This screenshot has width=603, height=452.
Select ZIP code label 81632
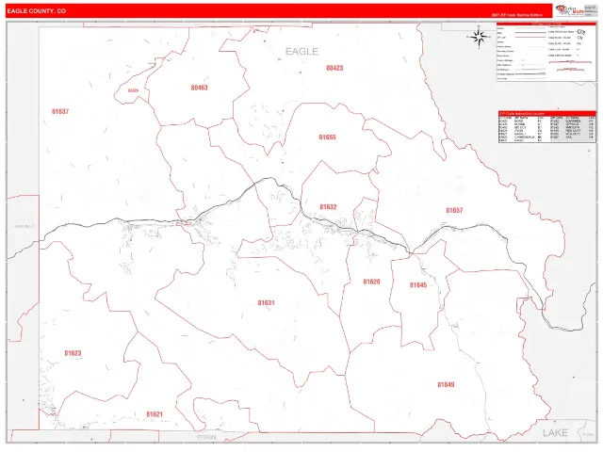click(328, 207)
